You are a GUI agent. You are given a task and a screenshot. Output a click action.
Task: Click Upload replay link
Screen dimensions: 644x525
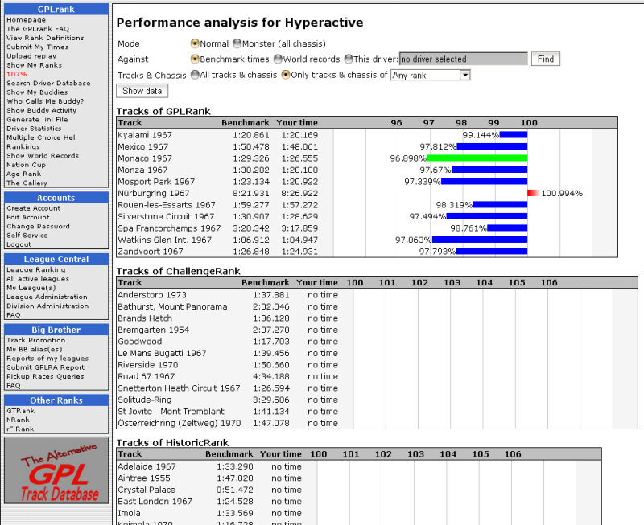point(31,55)
